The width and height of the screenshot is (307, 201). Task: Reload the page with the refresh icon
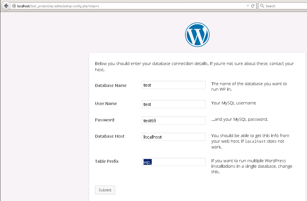[253, 6]
